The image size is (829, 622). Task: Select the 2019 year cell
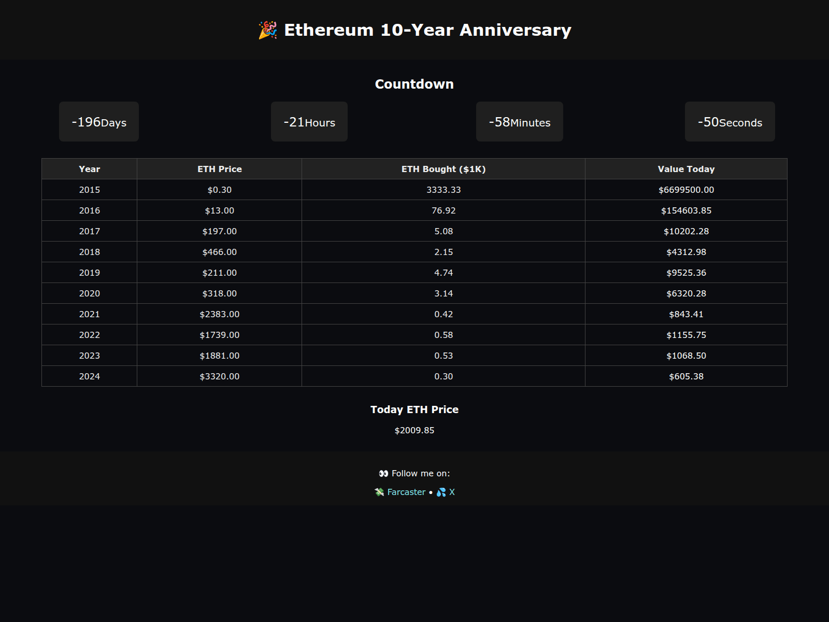tap(90, 273)
